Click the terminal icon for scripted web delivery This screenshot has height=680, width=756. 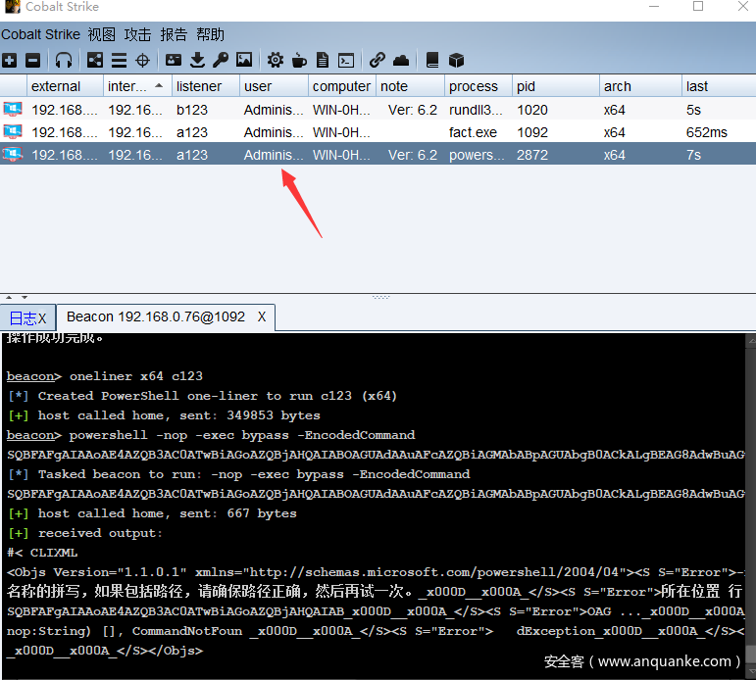pyautogui.click(x=346, y=60)
